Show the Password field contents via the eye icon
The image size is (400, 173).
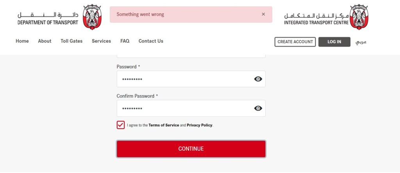tap(258, 79)
